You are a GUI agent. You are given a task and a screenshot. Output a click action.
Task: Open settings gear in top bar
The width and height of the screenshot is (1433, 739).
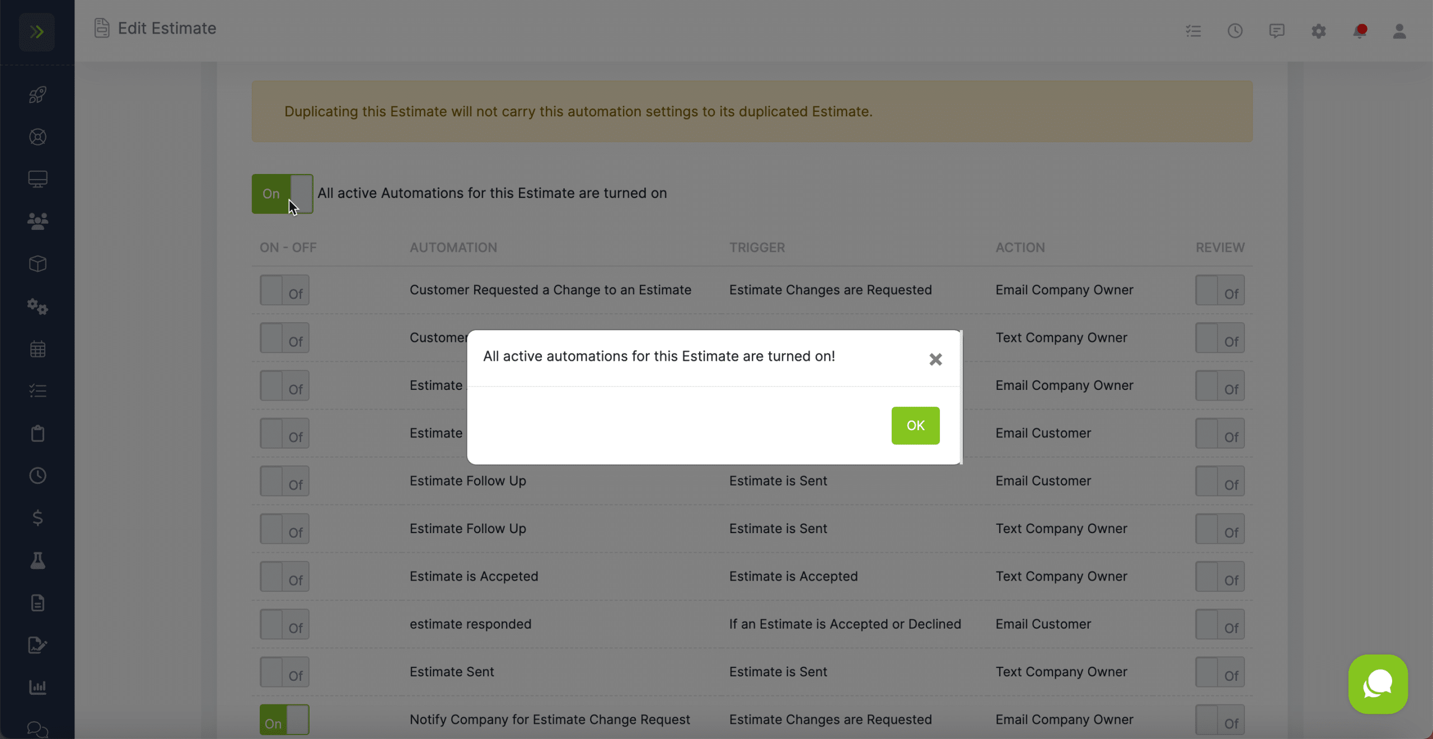[x=1318, y=31]
